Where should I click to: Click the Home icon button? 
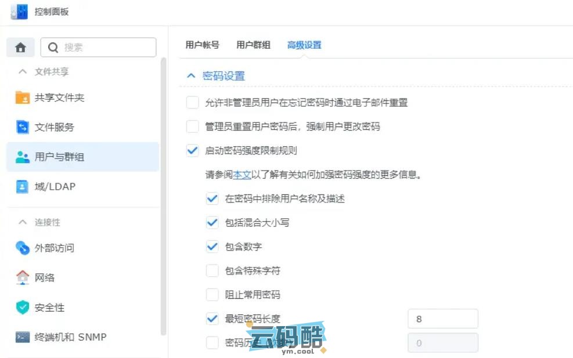(x=21, y=48)
